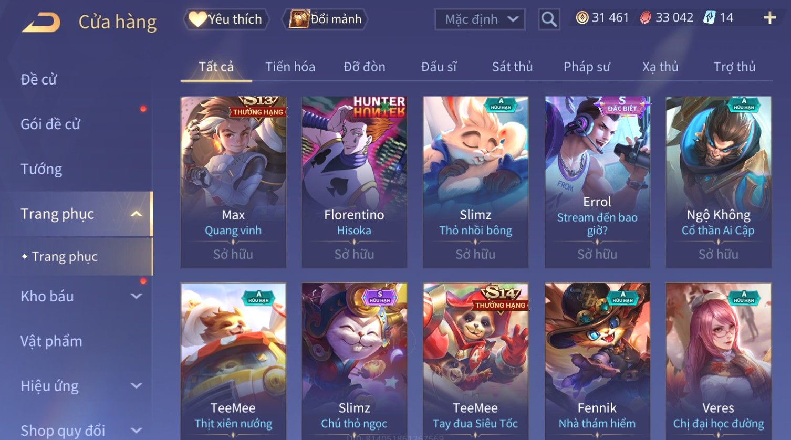Open the Mặc định sort dropdown

coord(480,19)
